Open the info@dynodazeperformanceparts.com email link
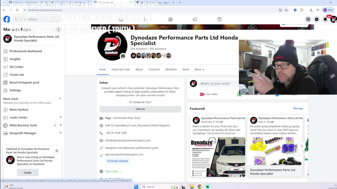This screenshot has height=189, width=337. click(x=128, y=140)
